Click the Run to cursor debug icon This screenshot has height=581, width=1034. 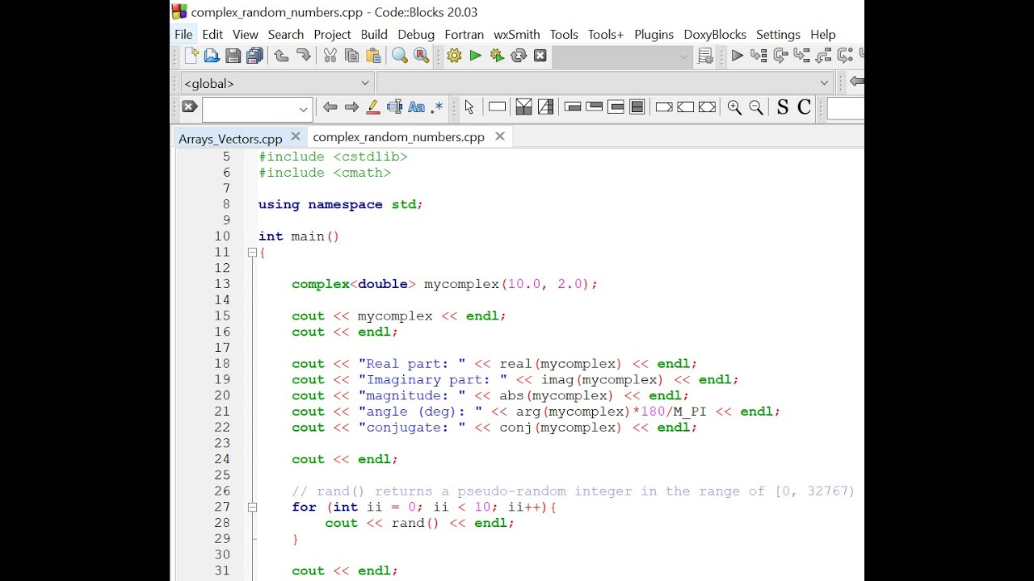pos(759,56)
